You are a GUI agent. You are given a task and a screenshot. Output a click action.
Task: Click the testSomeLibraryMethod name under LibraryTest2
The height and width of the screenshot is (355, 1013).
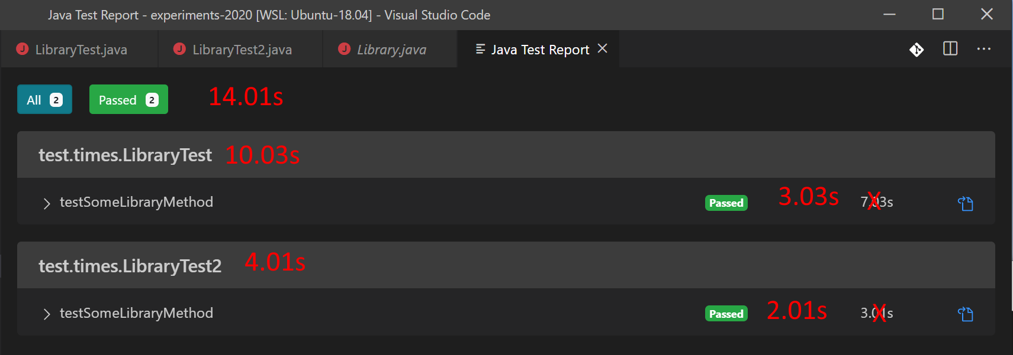point(136,313)
